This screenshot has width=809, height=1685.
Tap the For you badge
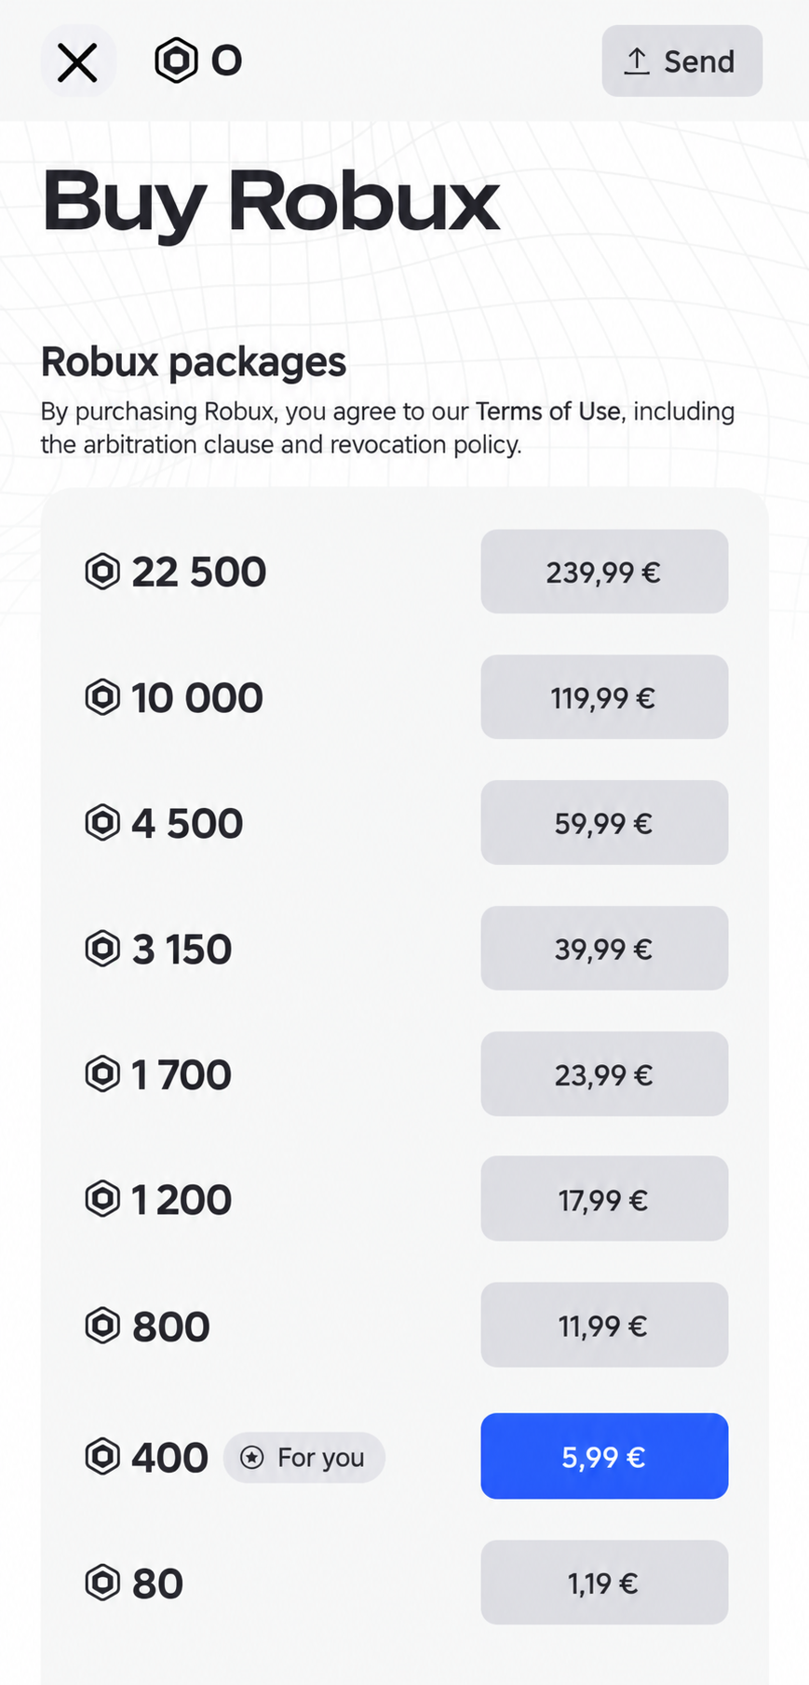(304, 1458)
